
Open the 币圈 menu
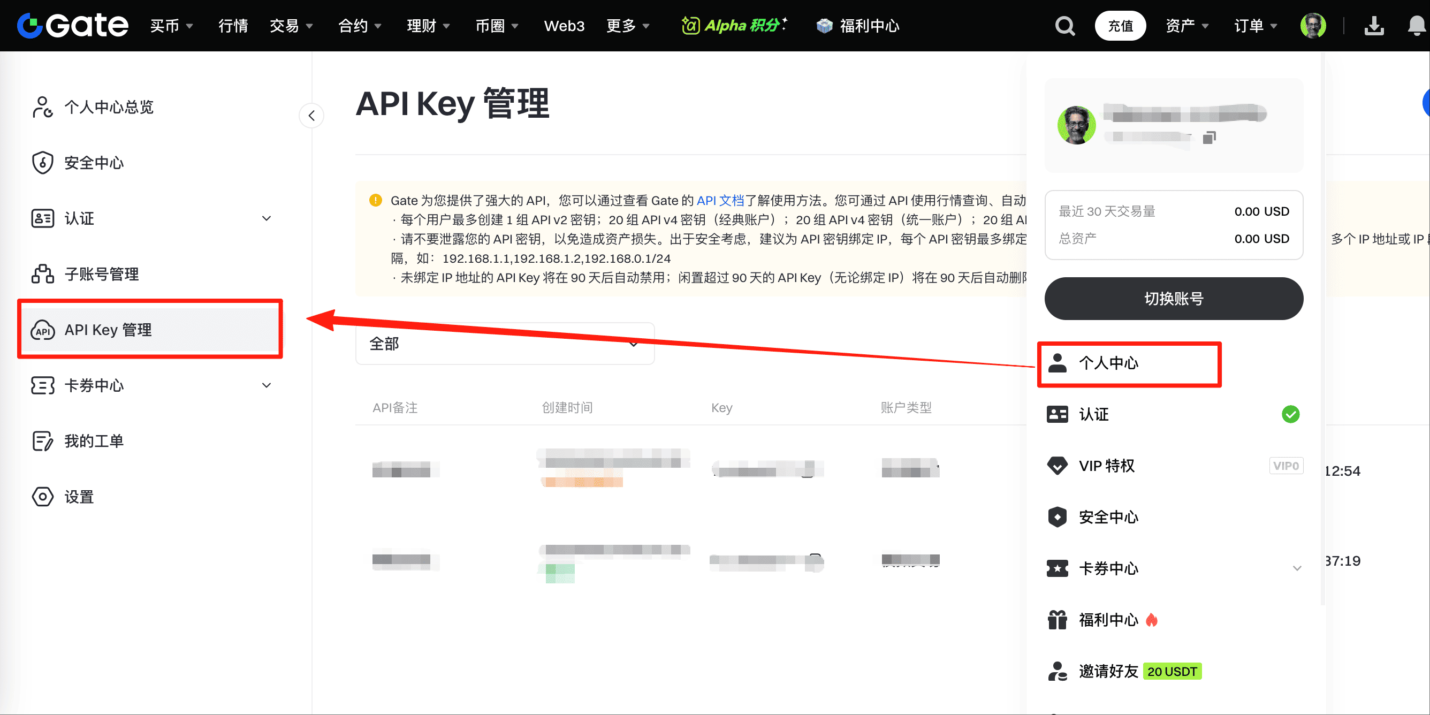[497, 26]
